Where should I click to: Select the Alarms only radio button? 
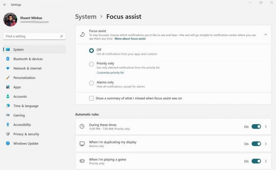pyautogui.click(x=91, y=83)
